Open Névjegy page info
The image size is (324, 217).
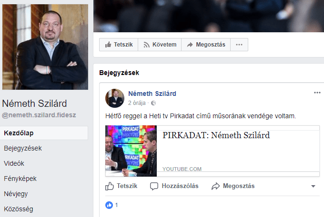[16, 194]
